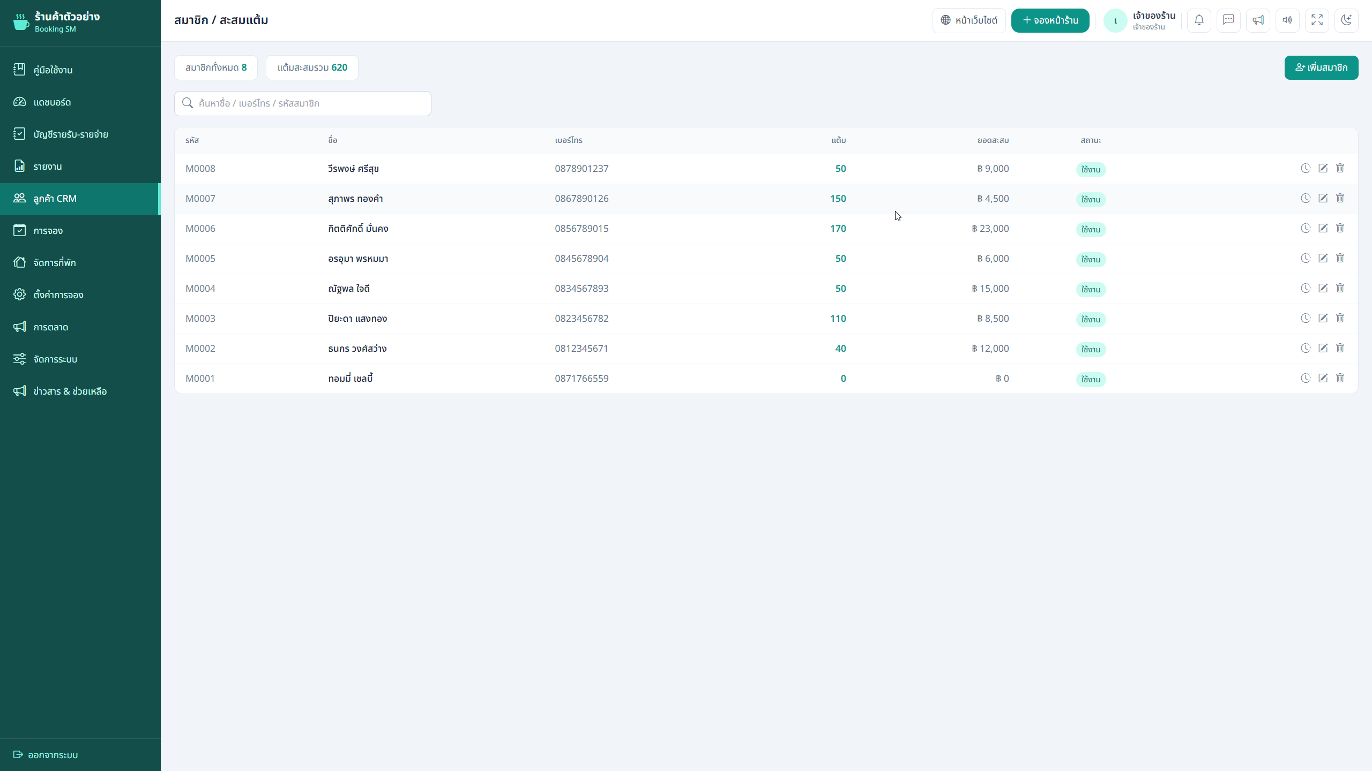Delete member M0006 using trash icon

click(x=1340, y=228)
